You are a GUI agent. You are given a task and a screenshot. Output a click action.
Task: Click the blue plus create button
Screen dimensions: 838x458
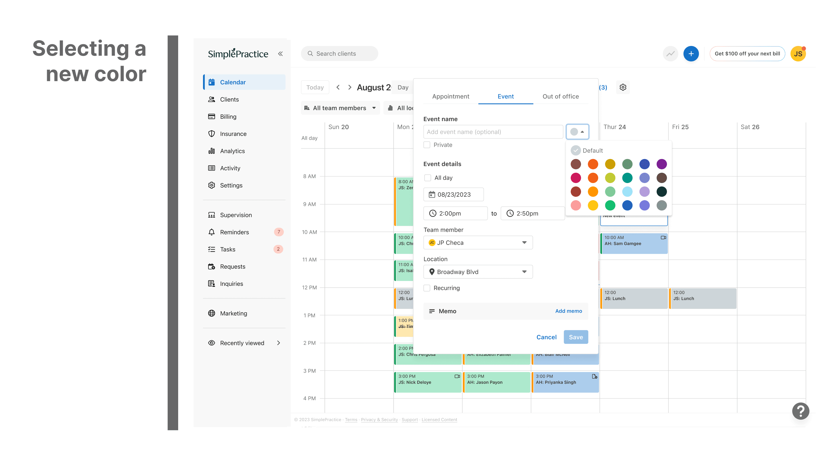click(x=691, y=54)
